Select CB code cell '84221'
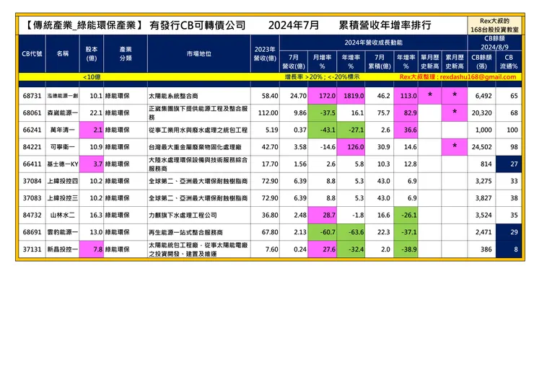Image resolution: width=534 pixels, height=377 pixels. pyautogui.click(x=32, y=147)
